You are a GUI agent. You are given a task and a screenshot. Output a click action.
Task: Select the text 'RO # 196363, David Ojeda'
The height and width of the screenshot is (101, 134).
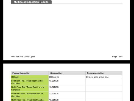point(23,57)
